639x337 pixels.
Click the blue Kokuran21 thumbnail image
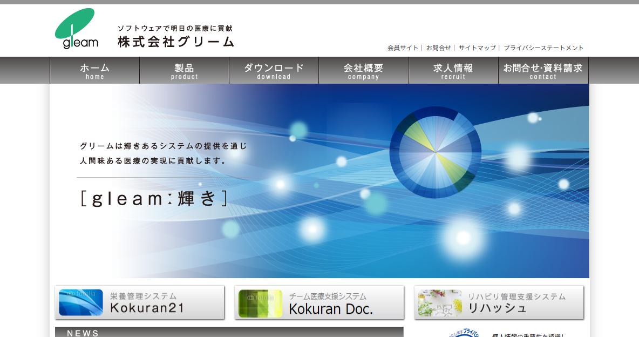81,303
